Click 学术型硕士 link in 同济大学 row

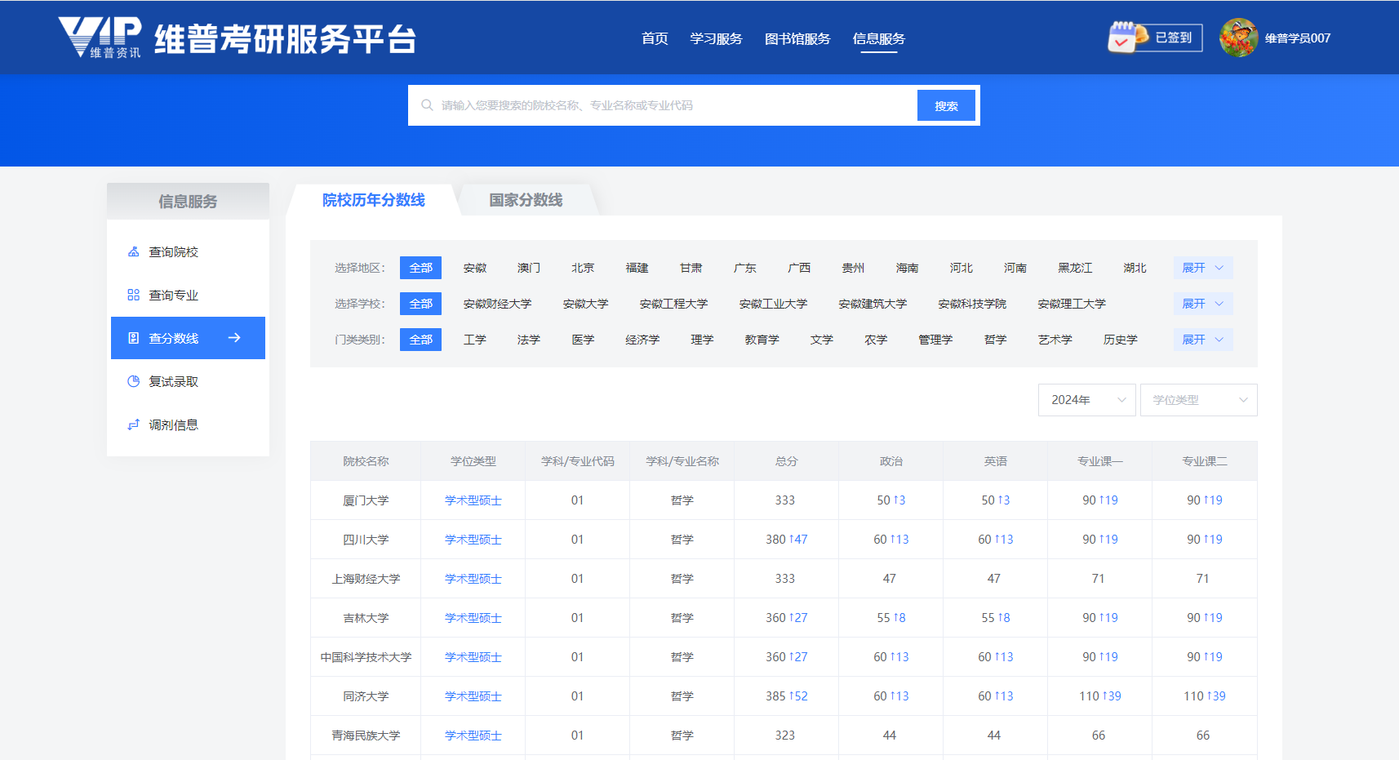click(x=473, y=696)
